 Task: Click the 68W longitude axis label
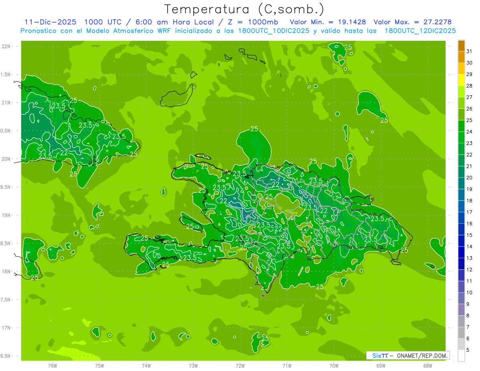428,365
